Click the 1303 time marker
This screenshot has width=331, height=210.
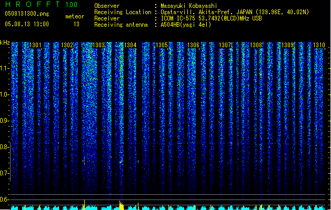coord(98,45)
